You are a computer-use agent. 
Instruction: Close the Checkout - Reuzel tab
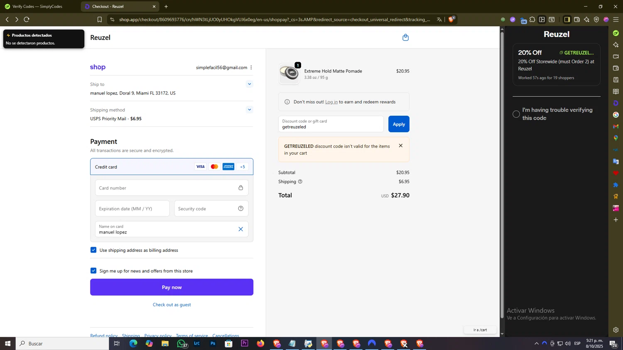(154, 7)
